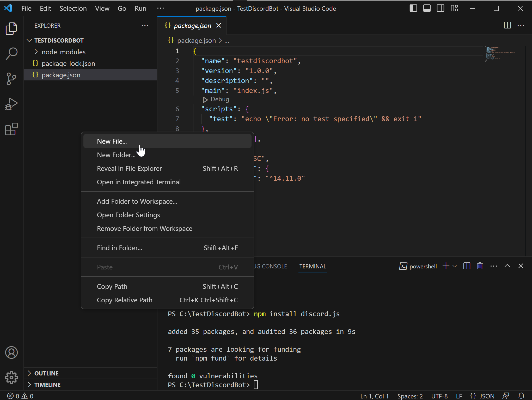Select Copy Relative Path entry
The image size is (532, 400).
pyautogui.click(x=167, y=300)
